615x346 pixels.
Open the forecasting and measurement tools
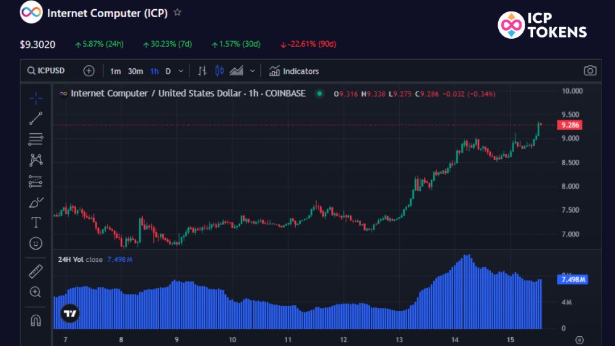coord(36,181)
